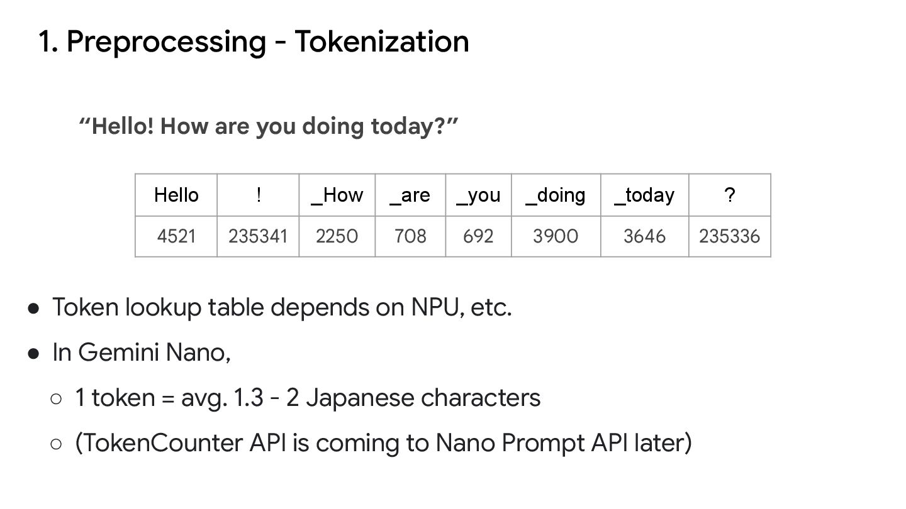Click the 'Token lookup table depends on NPU' bullet
This screenshot has height=509, width=906.
click(282, 307)
